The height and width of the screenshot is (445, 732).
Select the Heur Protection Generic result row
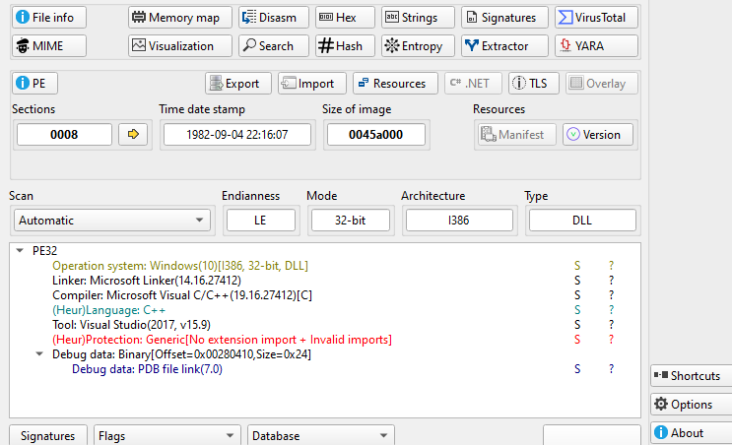[x=222, y=340]
